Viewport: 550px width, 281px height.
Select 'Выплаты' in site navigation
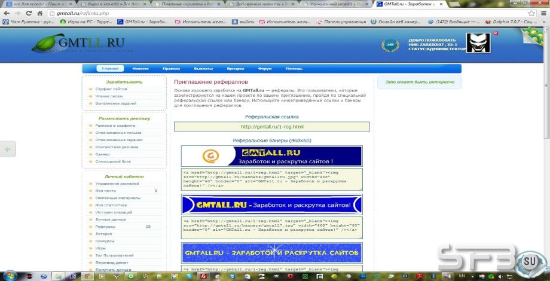point(203,69)
